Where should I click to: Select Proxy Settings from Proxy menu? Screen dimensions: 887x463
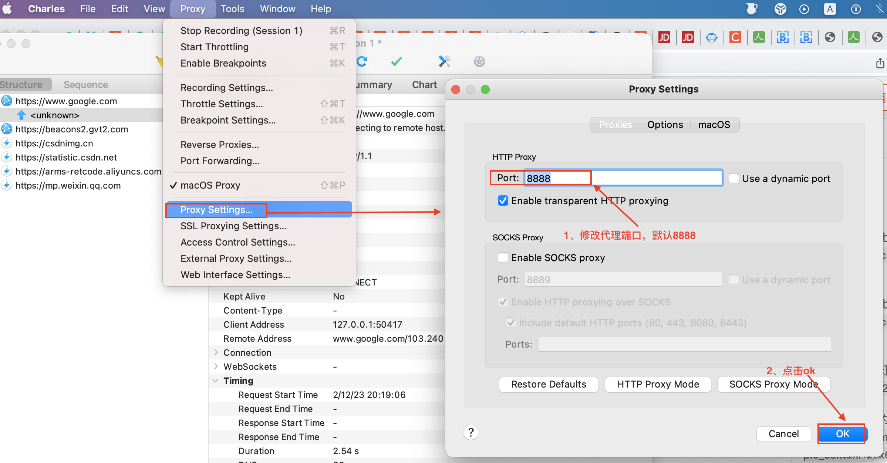216,210
